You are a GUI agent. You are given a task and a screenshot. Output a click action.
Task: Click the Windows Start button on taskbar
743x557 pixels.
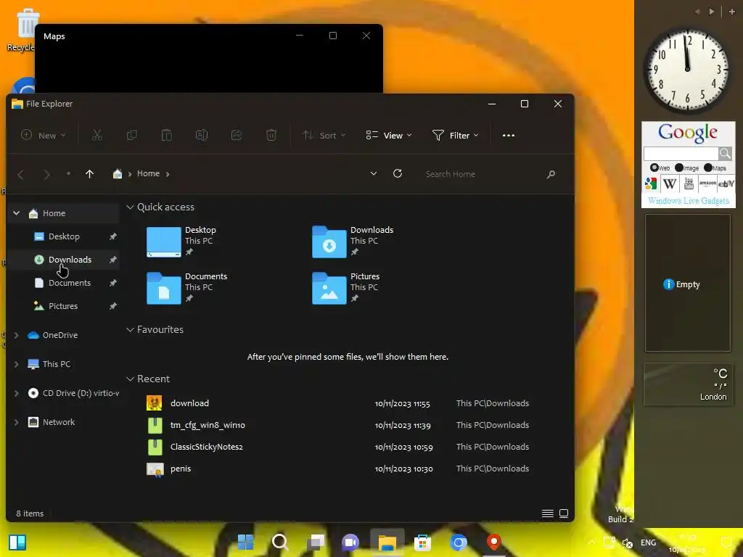(x=245, y=542)
